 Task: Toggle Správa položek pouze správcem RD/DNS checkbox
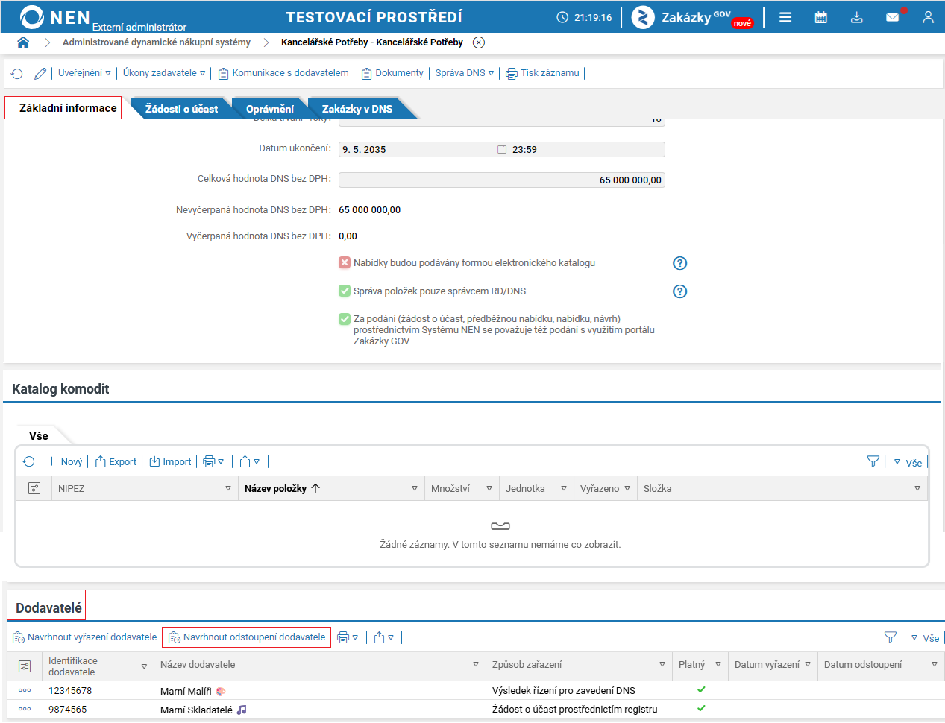(345, 291)
